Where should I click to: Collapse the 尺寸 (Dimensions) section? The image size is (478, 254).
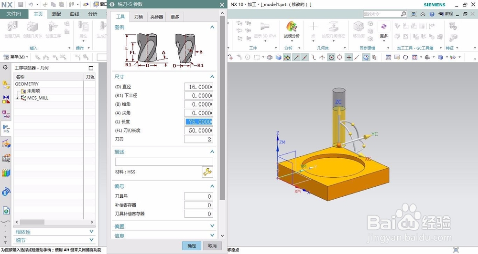212,77
